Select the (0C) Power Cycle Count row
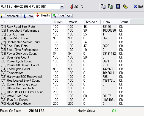This screenshot has height=116, width=144. tap(65, 61)
